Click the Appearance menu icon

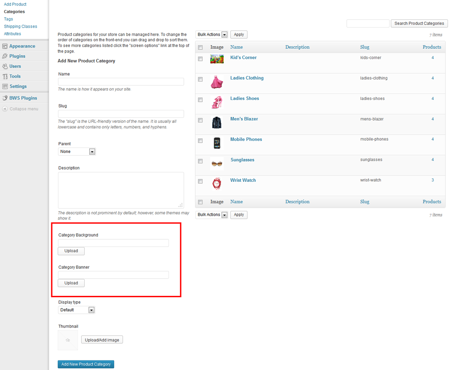pos(5,46)
